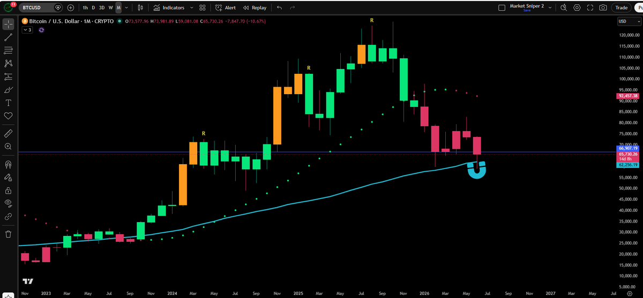Click the Trade button
The image size is (643, 298).
tap(622, 7)
